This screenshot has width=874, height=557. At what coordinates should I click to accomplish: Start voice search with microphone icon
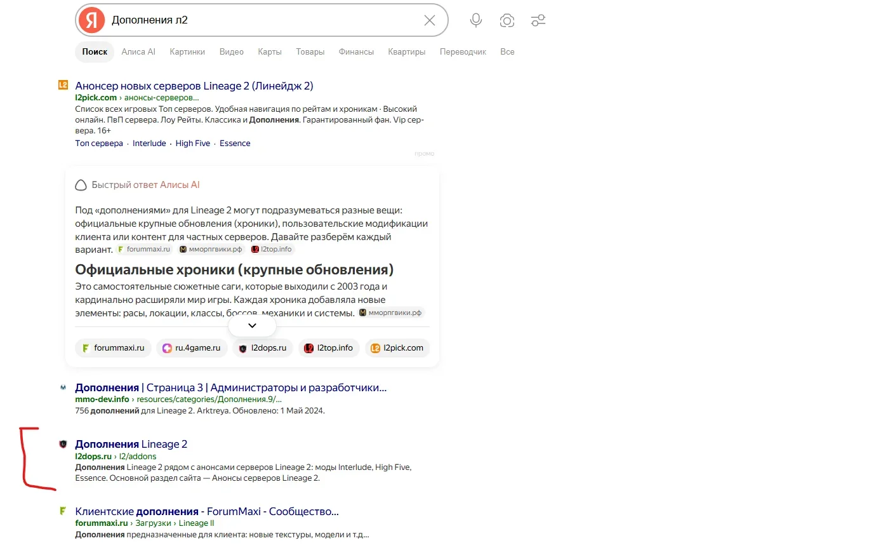pos(476,20)
